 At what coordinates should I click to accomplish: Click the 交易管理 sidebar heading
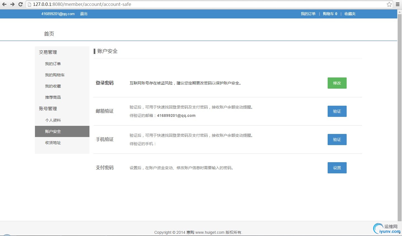48,52
